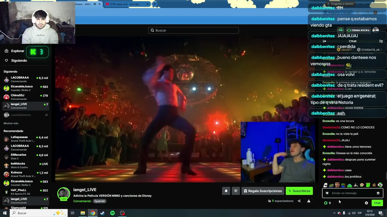Toggle follow heart button for channel

(x=236, y=191)
